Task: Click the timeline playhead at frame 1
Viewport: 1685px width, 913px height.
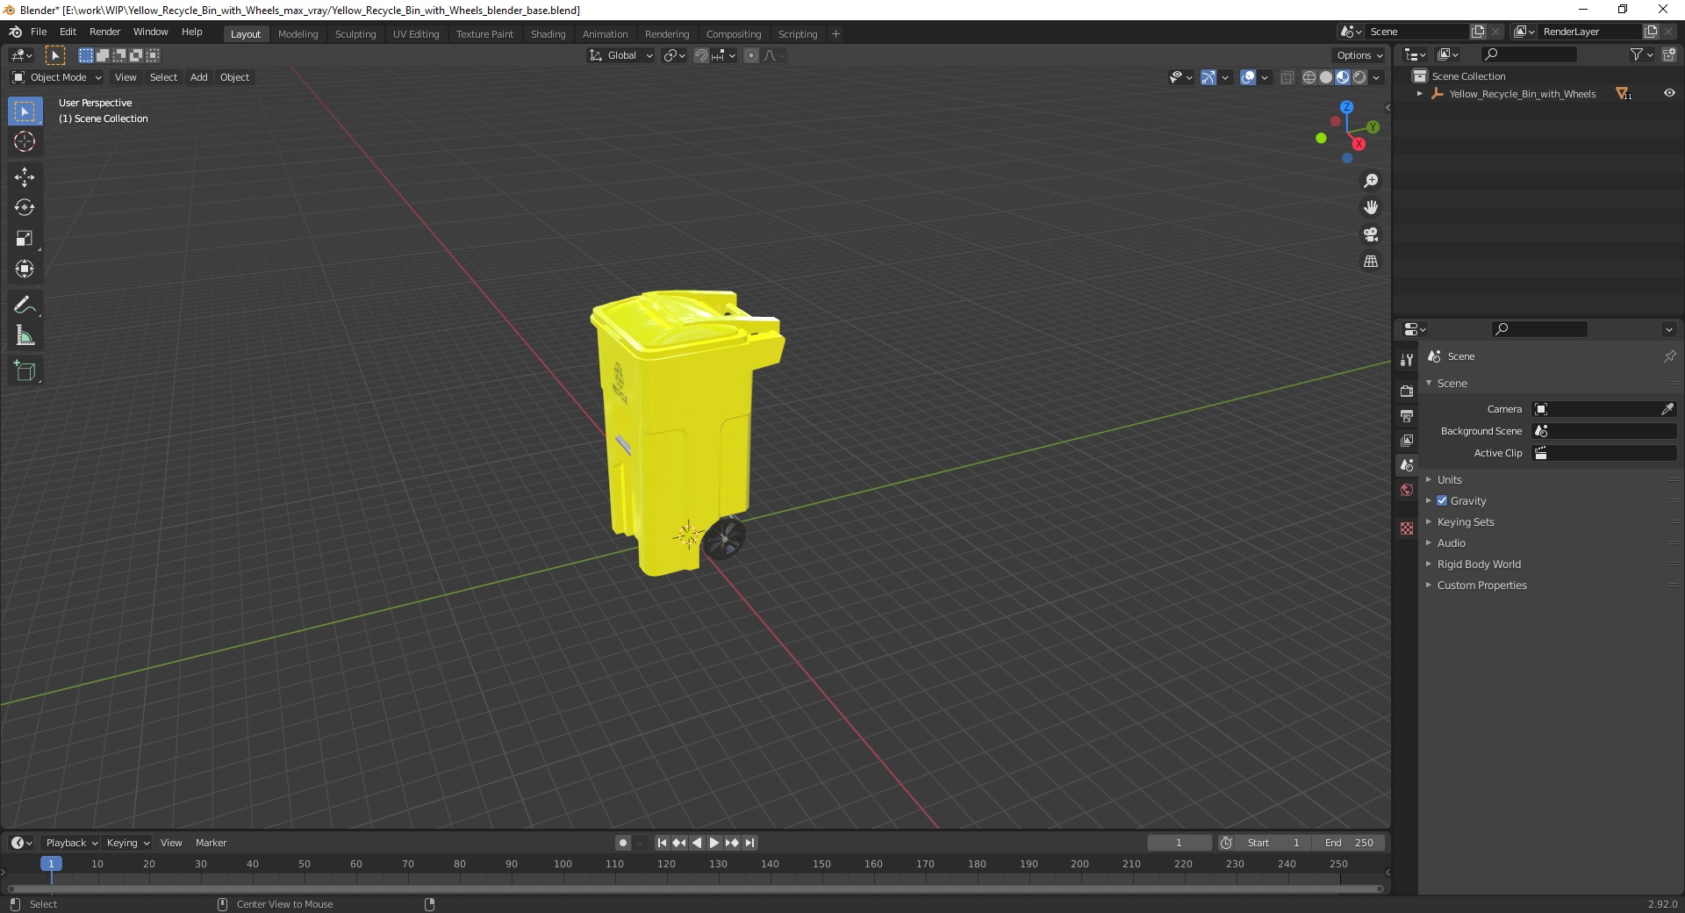Action: pos(51,864)
